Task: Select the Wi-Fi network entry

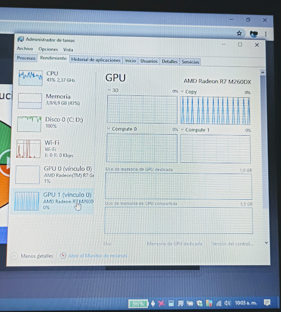Action: point(54,149)
